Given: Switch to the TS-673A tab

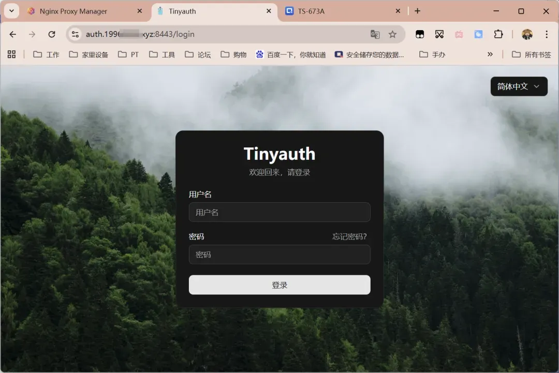Looking at the screenshot, I should (343, 11).
